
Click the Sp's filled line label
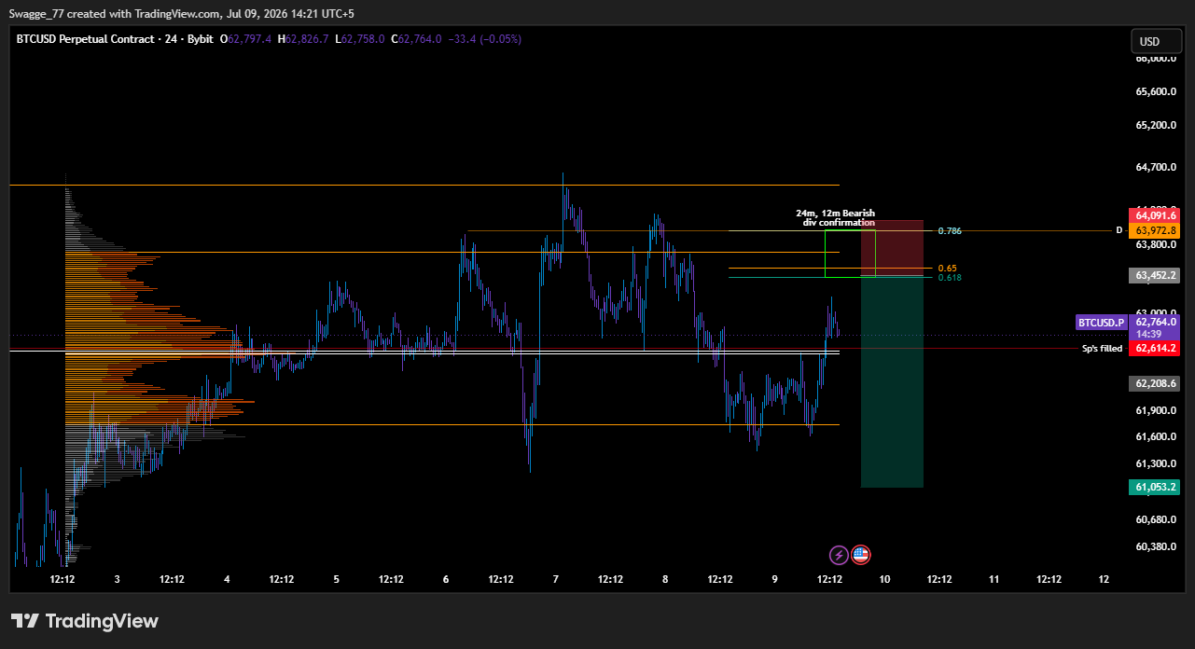[1102, 349]
